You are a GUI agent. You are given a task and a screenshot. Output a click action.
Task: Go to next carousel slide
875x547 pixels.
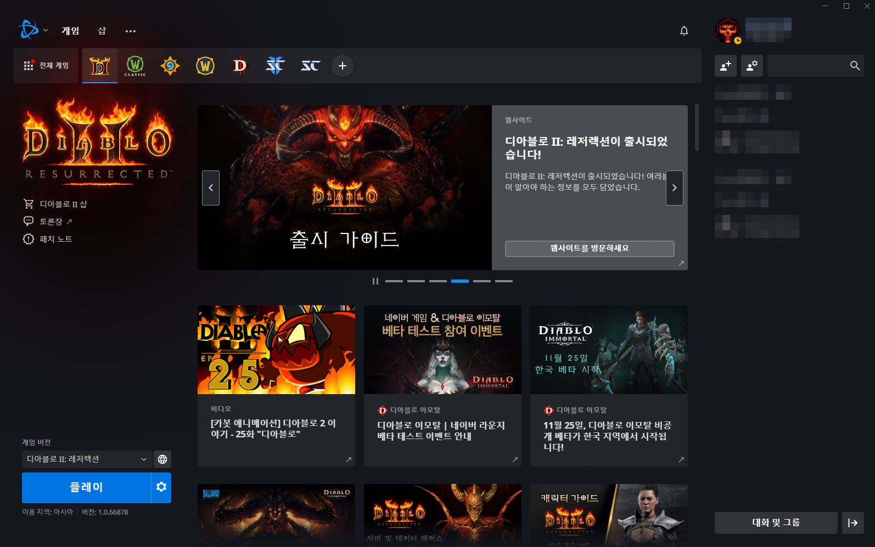point(675,188)
